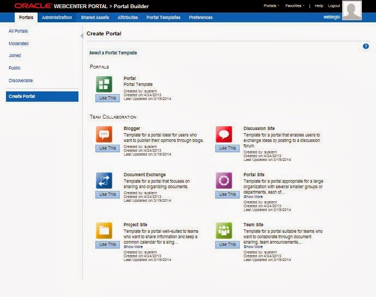This screenshot has height=297, width=376.
Task: Use This button for Project Site
Action: pyautogui.click(x=107, y=244)
